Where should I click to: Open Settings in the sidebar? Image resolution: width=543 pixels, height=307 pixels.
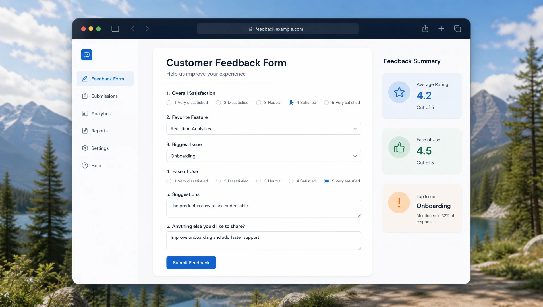pyautogui.click(x=105, y=148)
